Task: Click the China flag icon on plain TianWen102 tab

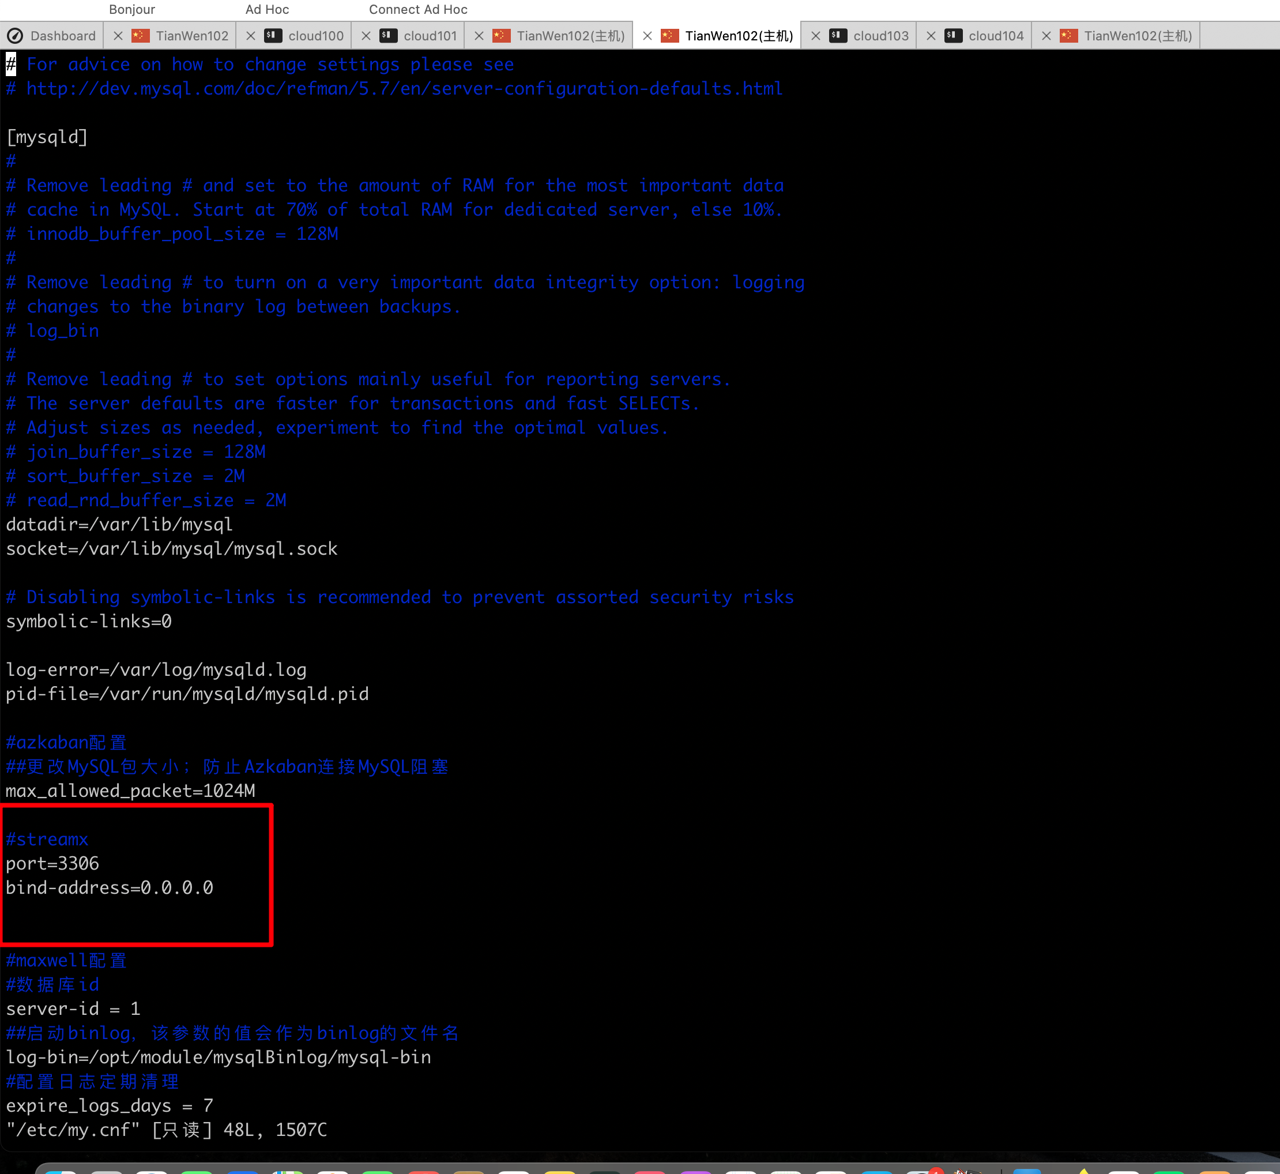Action: (140, 36)
